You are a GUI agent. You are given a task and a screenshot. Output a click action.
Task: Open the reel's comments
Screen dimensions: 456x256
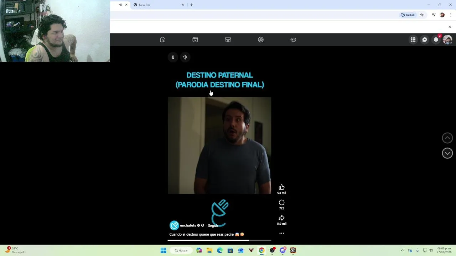(281, 203)
